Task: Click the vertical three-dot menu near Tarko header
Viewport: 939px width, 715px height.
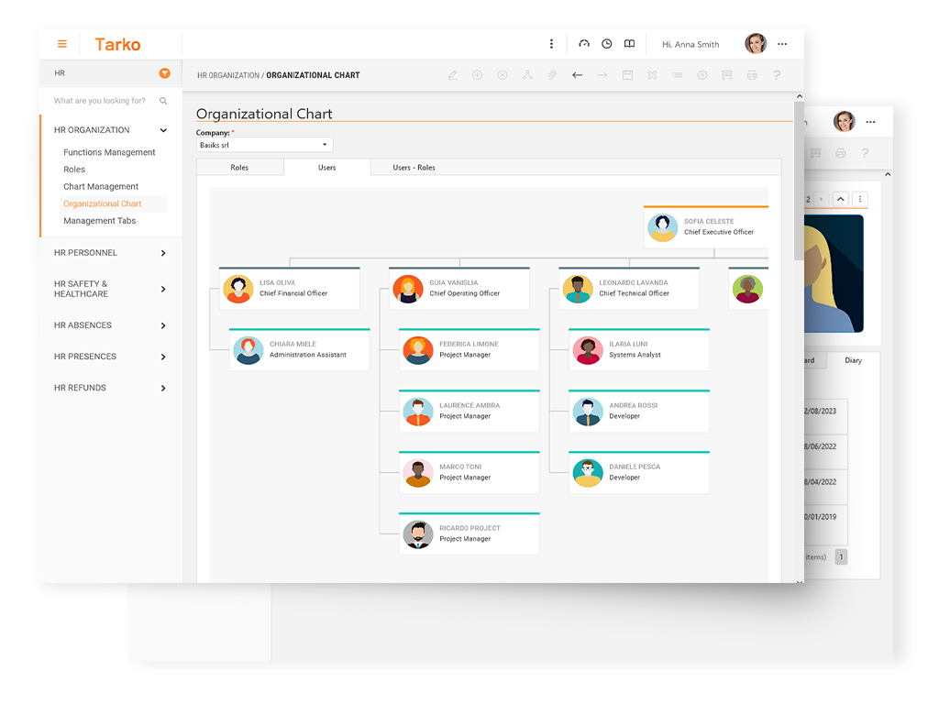Action: [551, 44]
